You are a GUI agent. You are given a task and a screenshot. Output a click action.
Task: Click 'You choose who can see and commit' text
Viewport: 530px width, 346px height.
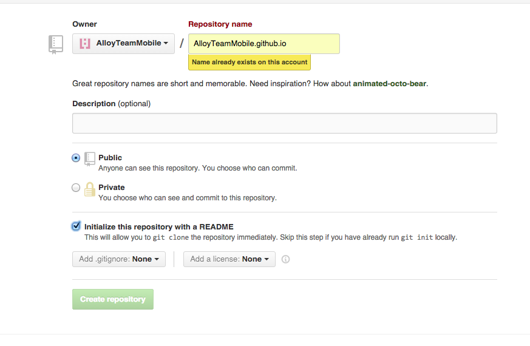(x=188, y=198)
